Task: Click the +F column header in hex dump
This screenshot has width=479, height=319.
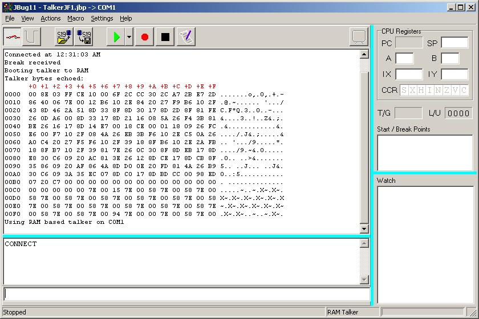Action: (212, 87)
